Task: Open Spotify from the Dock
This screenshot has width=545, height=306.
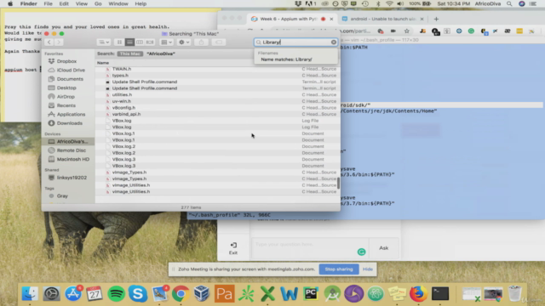Action: click(x=116, y=294)
